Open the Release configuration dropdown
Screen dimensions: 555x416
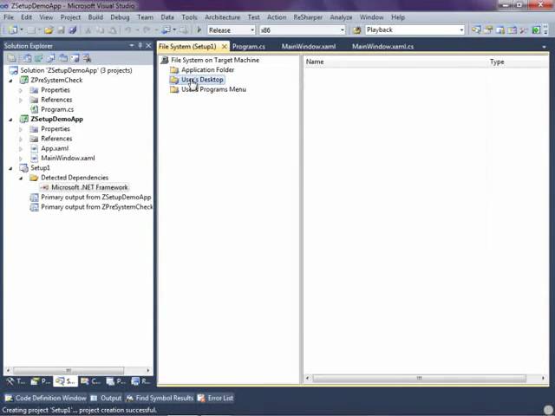[252, 30]
